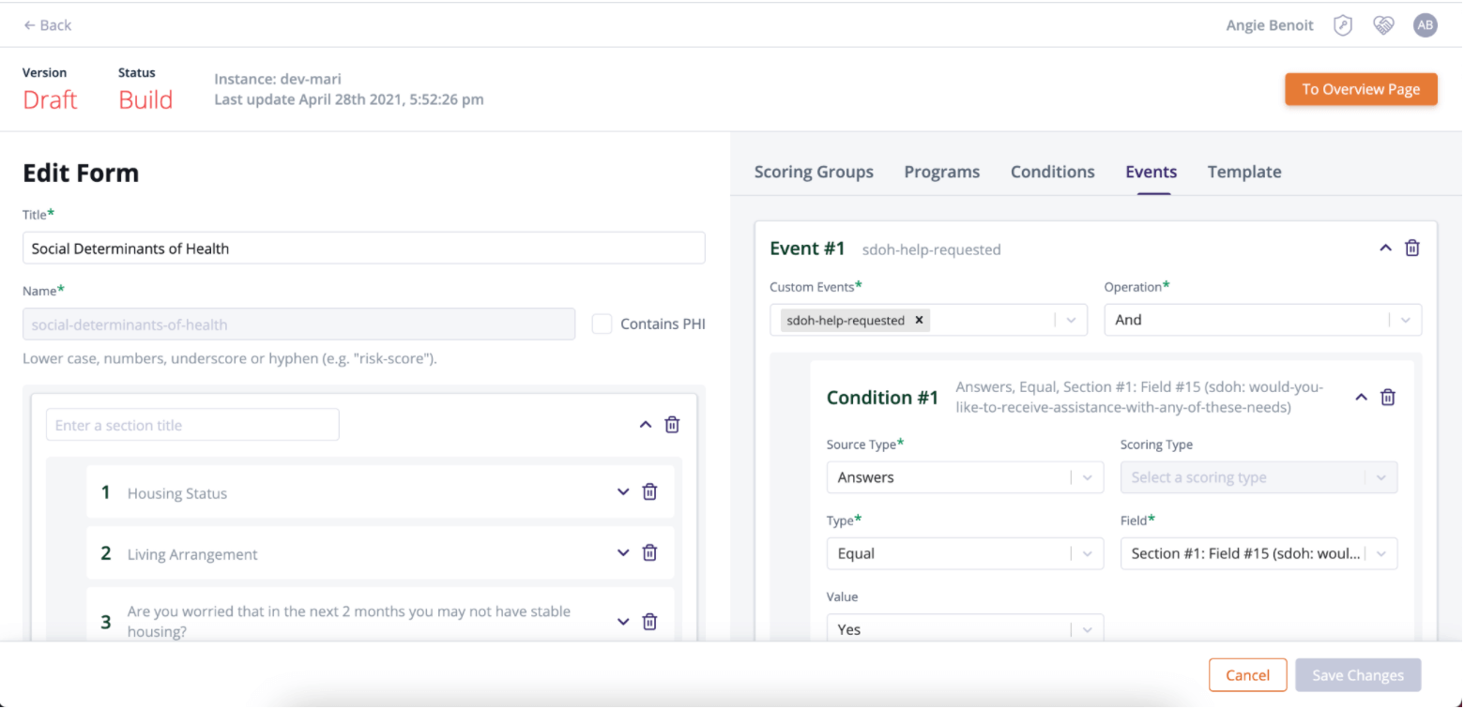Remove the sdoh-help-requested event tag

(x=918, y=320)
